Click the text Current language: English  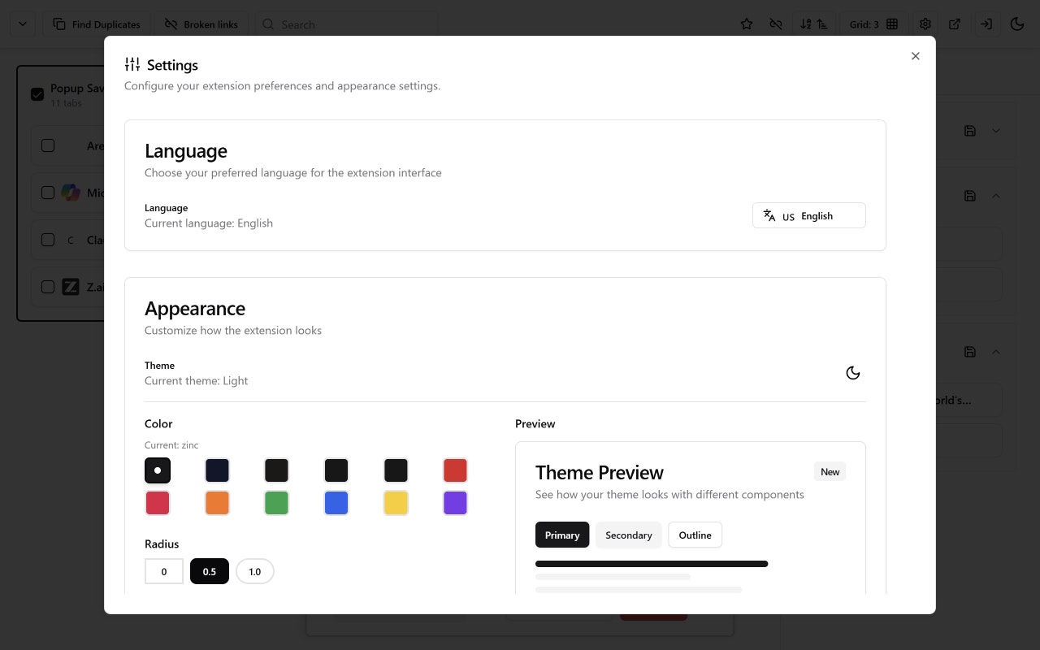tap(209, 223)
